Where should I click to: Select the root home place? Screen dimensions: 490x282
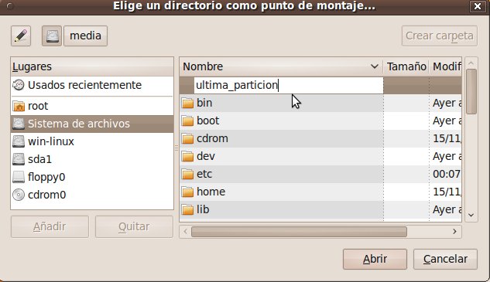pyautogui.click(x=92, y=106)
